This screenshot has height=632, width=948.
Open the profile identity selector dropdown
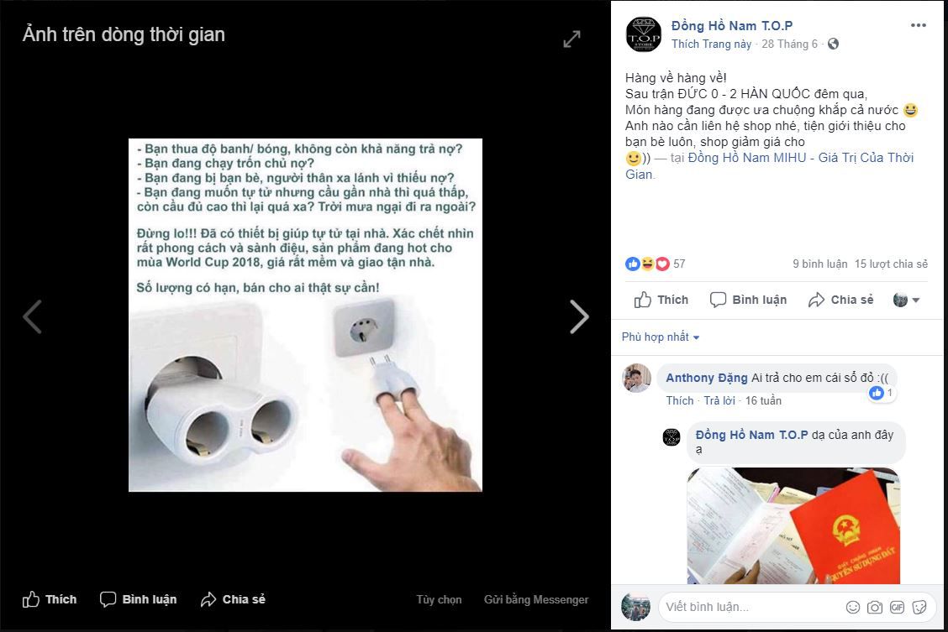coord(906,300)
